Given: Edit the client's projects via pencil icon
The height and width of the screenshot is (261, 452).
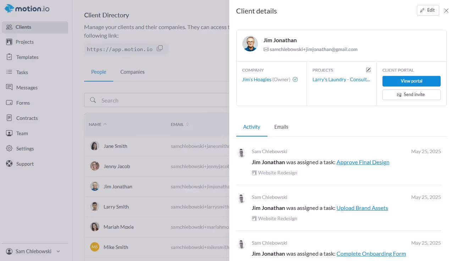Looking at the screenshot, I should 368,70.
